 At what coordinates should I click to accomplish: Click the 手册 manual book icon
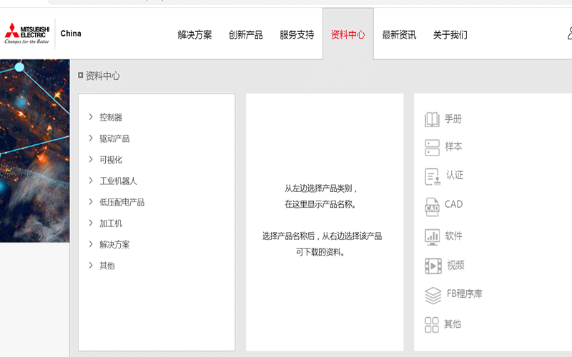click(x=432, y=119)
